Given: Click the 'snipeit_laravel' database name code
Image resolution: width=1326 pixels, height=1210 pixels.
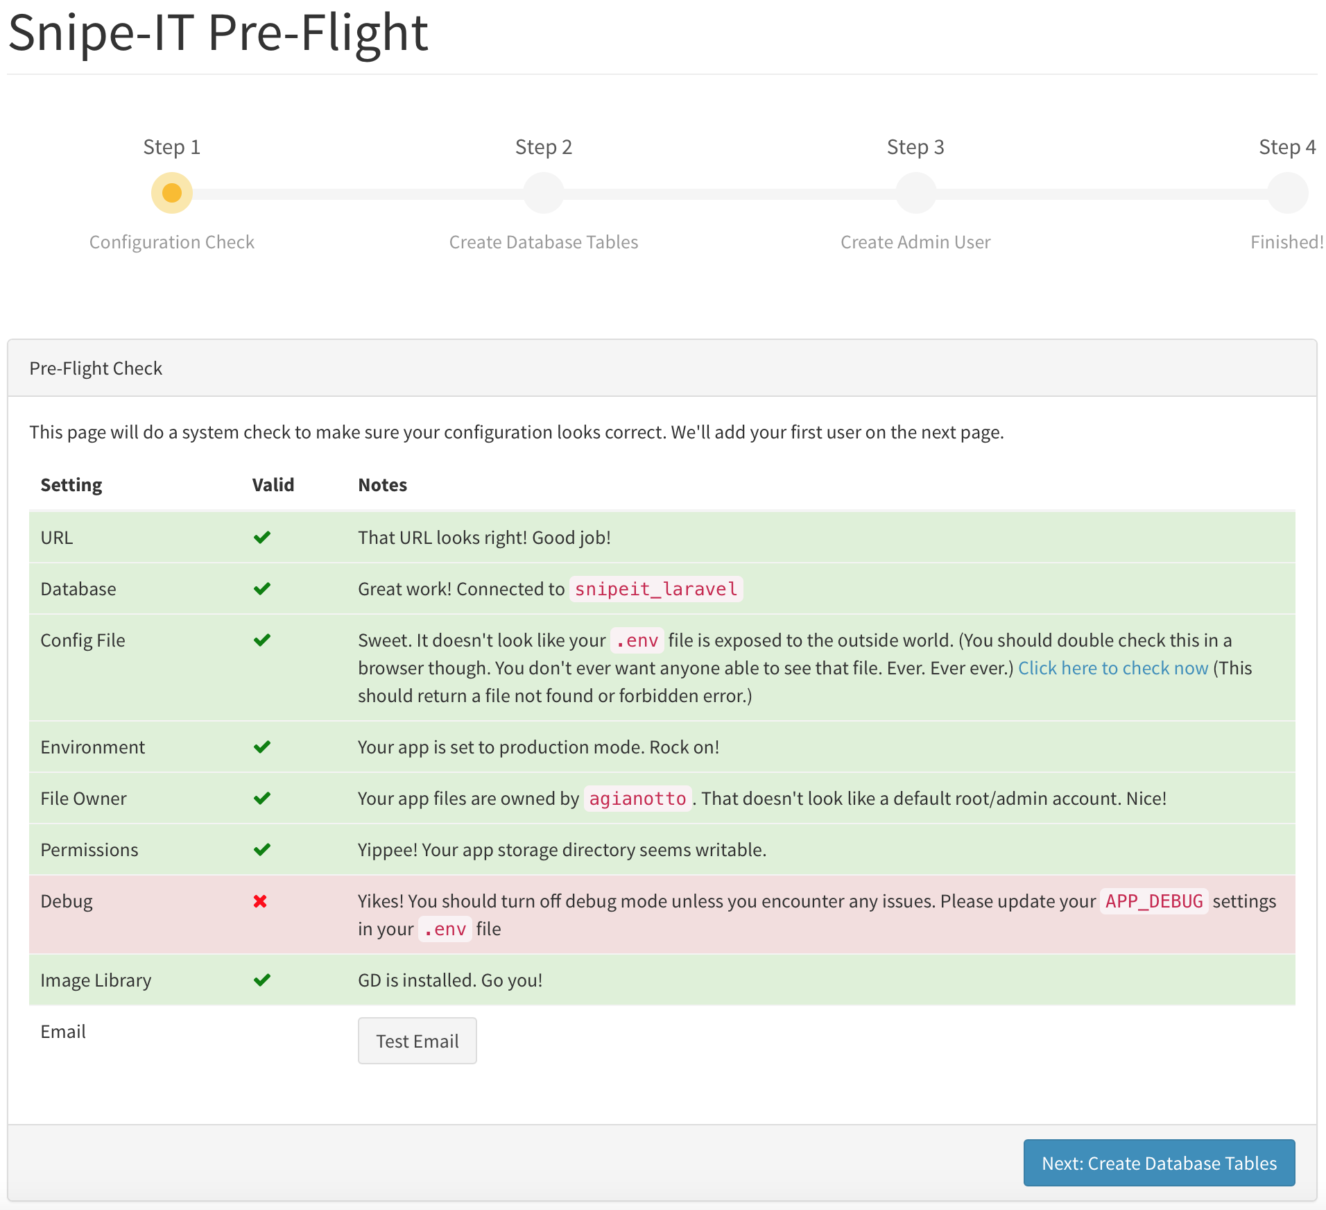Looking at the screenshot, I should click(656, 589).
